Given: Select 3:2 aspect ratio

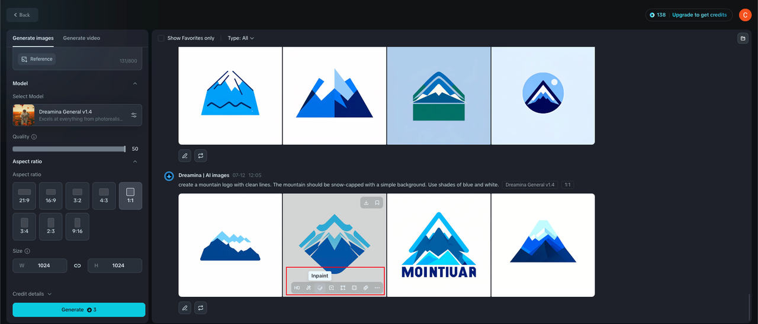Looking at the screenshot, I should (78, 196).
